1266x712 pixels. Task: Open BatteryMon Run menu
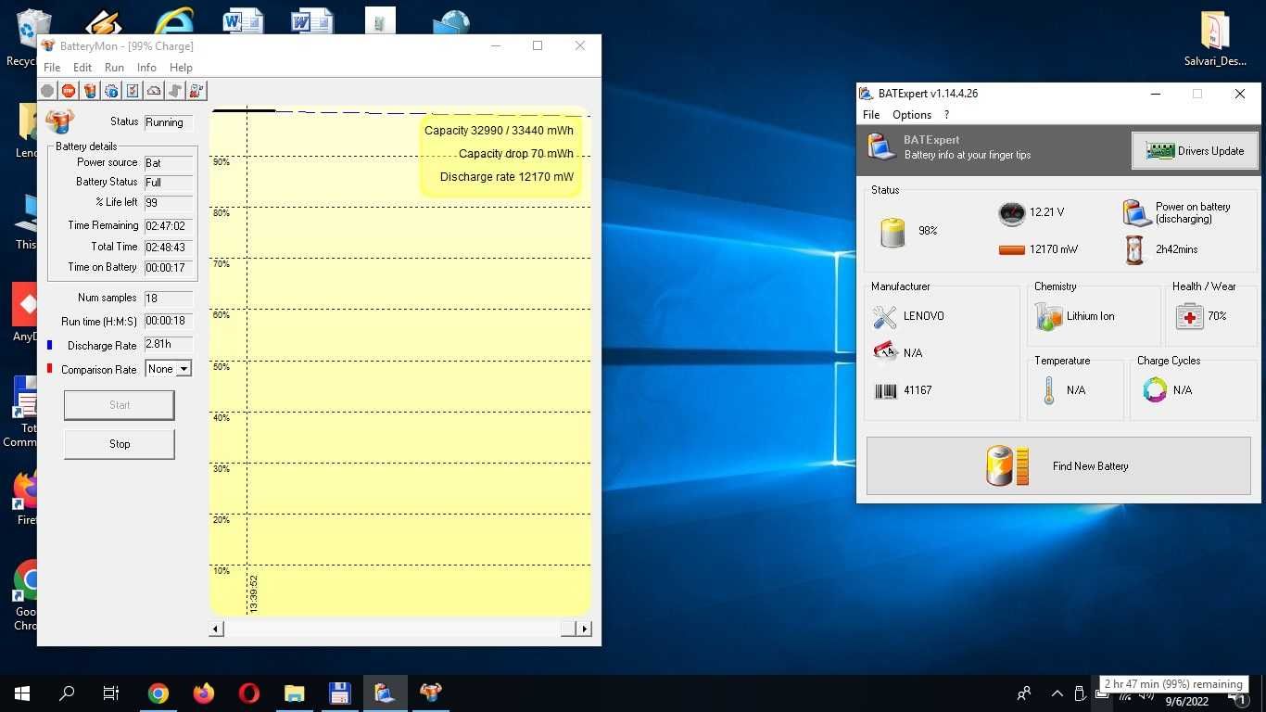114,68
